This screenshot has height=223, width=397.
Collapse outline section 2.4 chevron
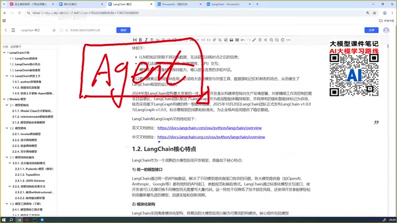(x=7, y=204)
